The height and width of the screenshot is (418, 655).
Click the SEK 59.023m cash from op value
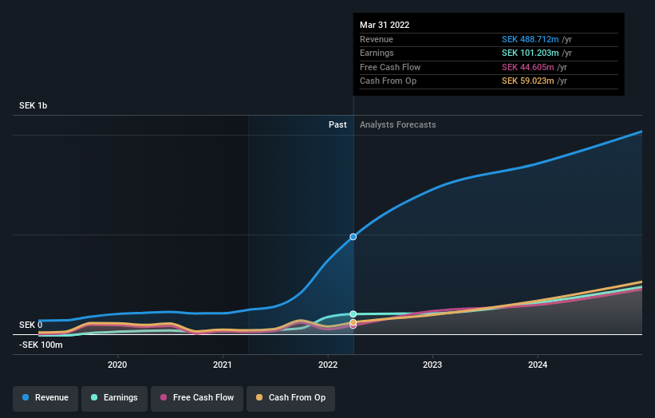point(528,81)
